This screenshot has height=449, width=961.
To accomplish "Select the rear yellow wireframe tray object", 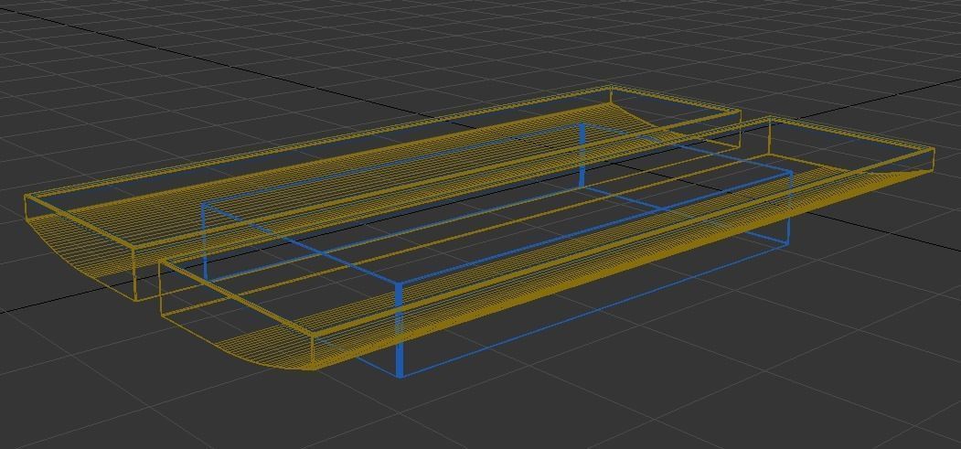I will (x=382, y=193).
